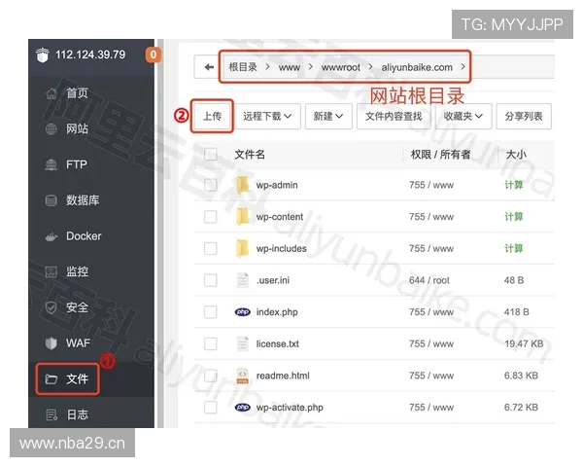Click the folder icon beside 文件
This screenshot has height=467, width=583.
tap(51, 379)
